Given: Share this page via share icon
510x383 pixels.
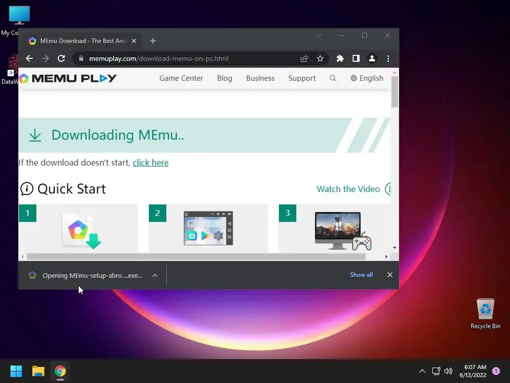Looking at the screenshot, I should (x=304, y=59).
